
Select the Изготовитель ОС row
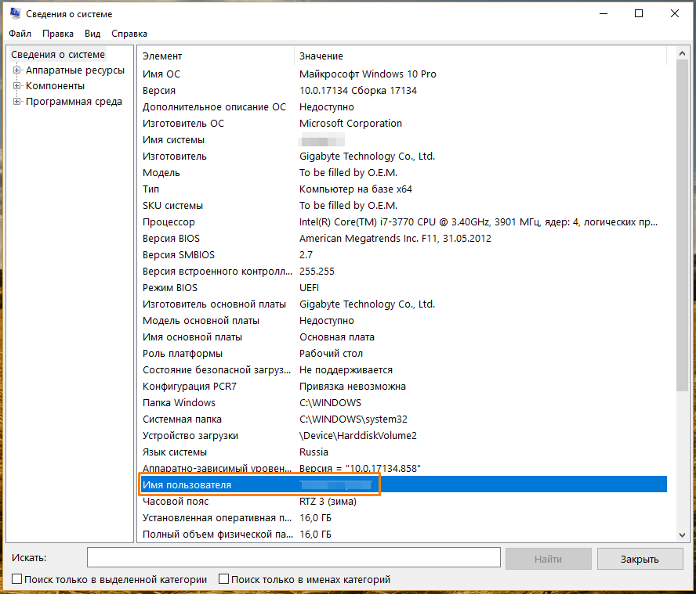(403, 123)
